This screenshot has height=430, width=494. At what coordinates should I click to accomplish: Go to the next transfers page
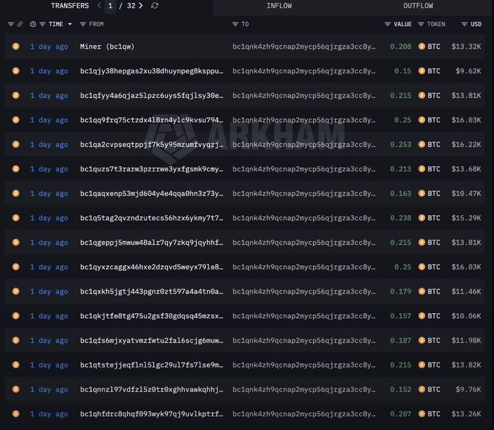pyautogui.click(x=140, y=6)
